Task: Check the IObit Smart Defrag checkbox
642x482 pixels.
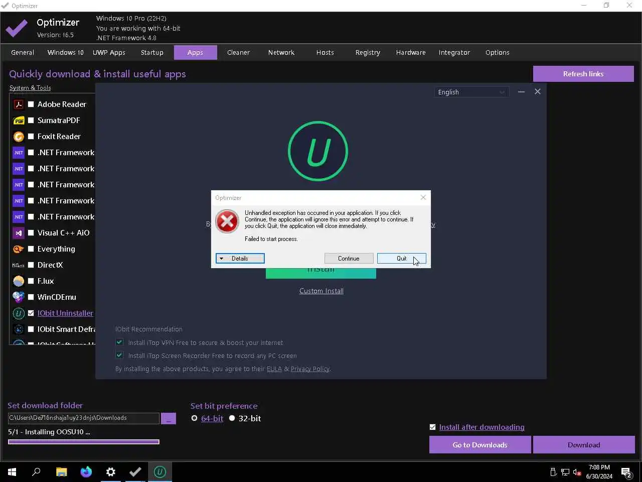Action: tap(31, 329)
